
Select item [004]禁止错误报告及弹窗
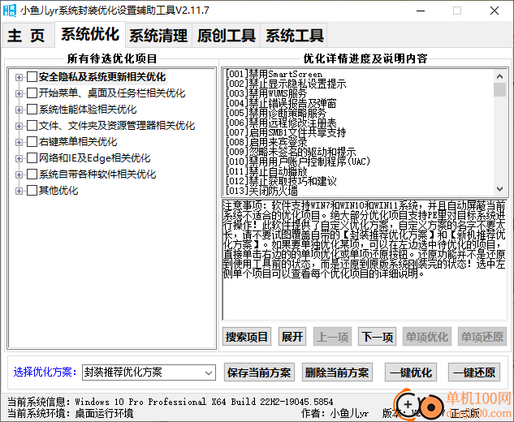click(x=281, y=103)
